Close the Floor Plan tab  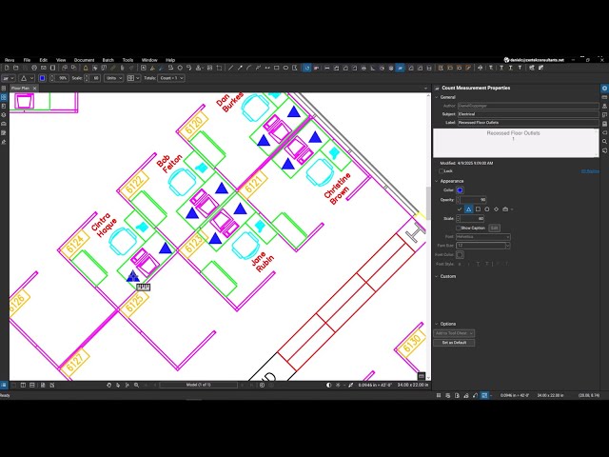click(34, 89)
